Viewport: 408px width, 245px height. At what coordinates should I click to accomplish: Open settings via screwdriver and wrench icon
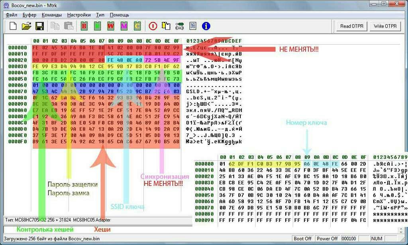coord(180,26)
